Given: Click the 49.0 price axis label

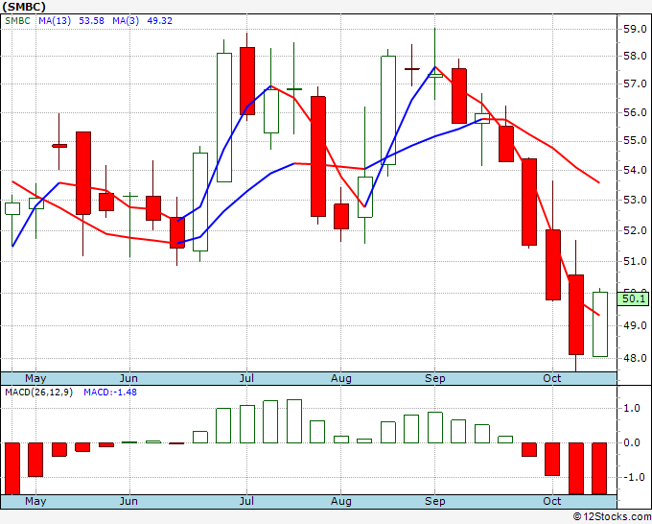Looking at the screenshot, I should click(x=635, y=325).
